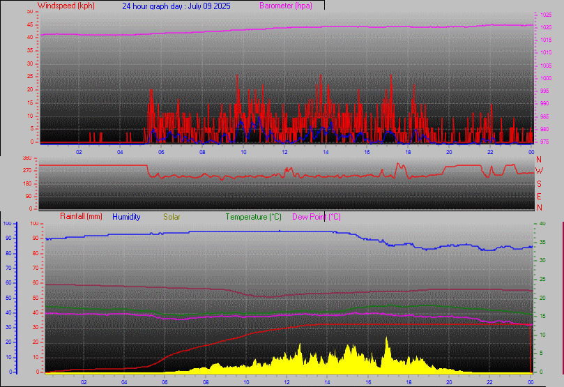
Task: Click the 990 barometer axis value
Action: click(x=544, y=103)
